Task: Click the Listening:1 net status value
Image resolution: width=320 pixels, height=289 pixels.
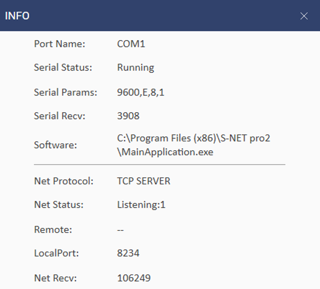Action: 141,205
